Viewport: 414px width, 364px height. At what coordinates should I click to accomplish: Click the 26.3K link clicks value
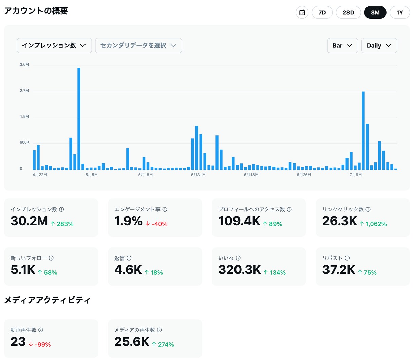340,221
